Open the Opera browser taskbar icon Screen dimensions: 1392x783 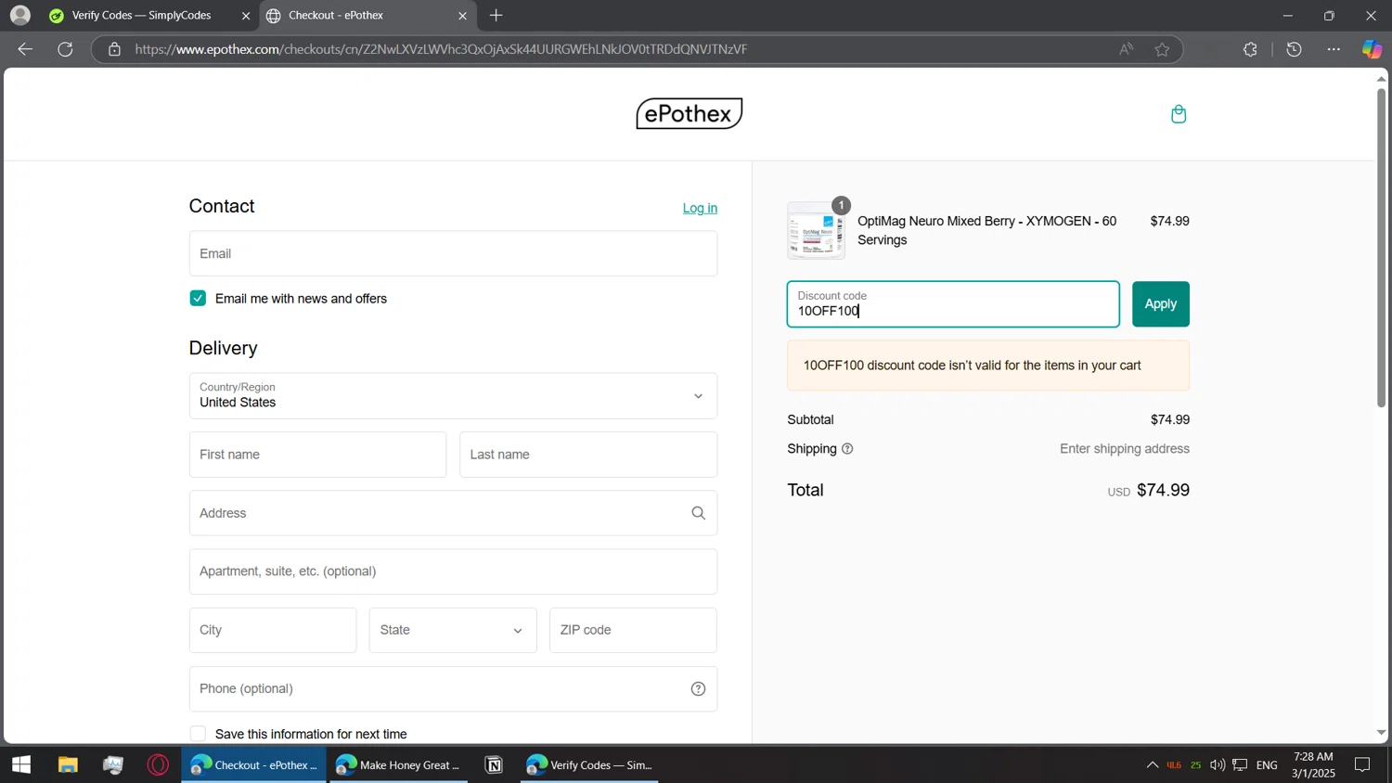[x=159, y=765]
